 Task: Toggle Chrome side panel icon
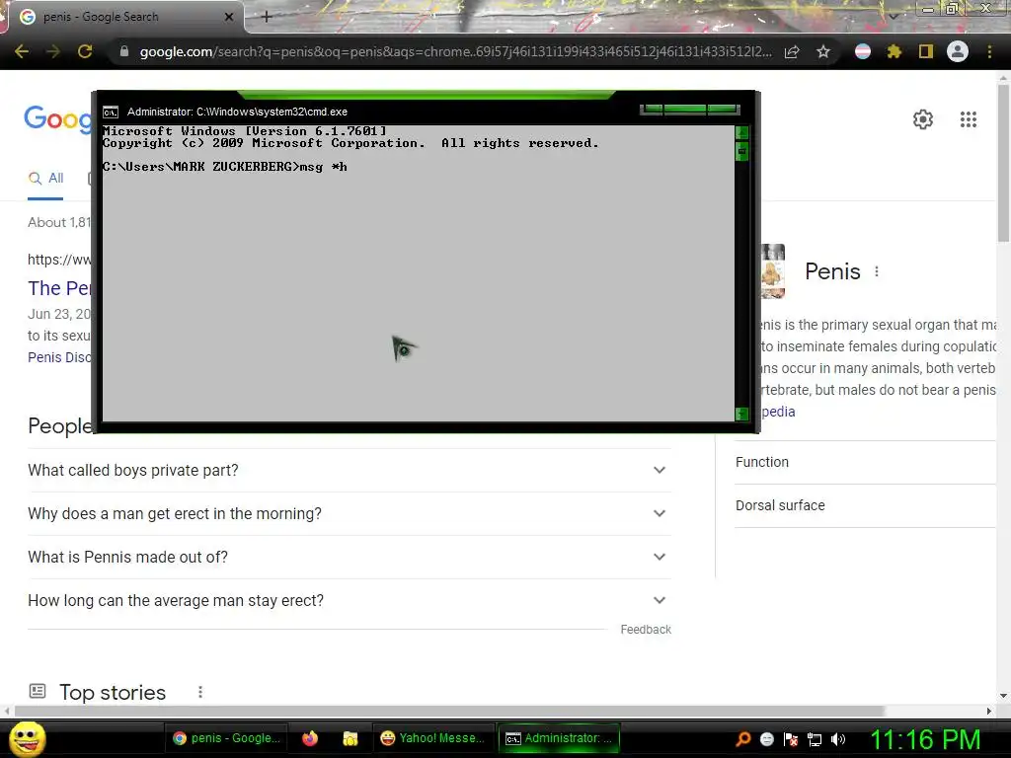click(x=926, y=51)
